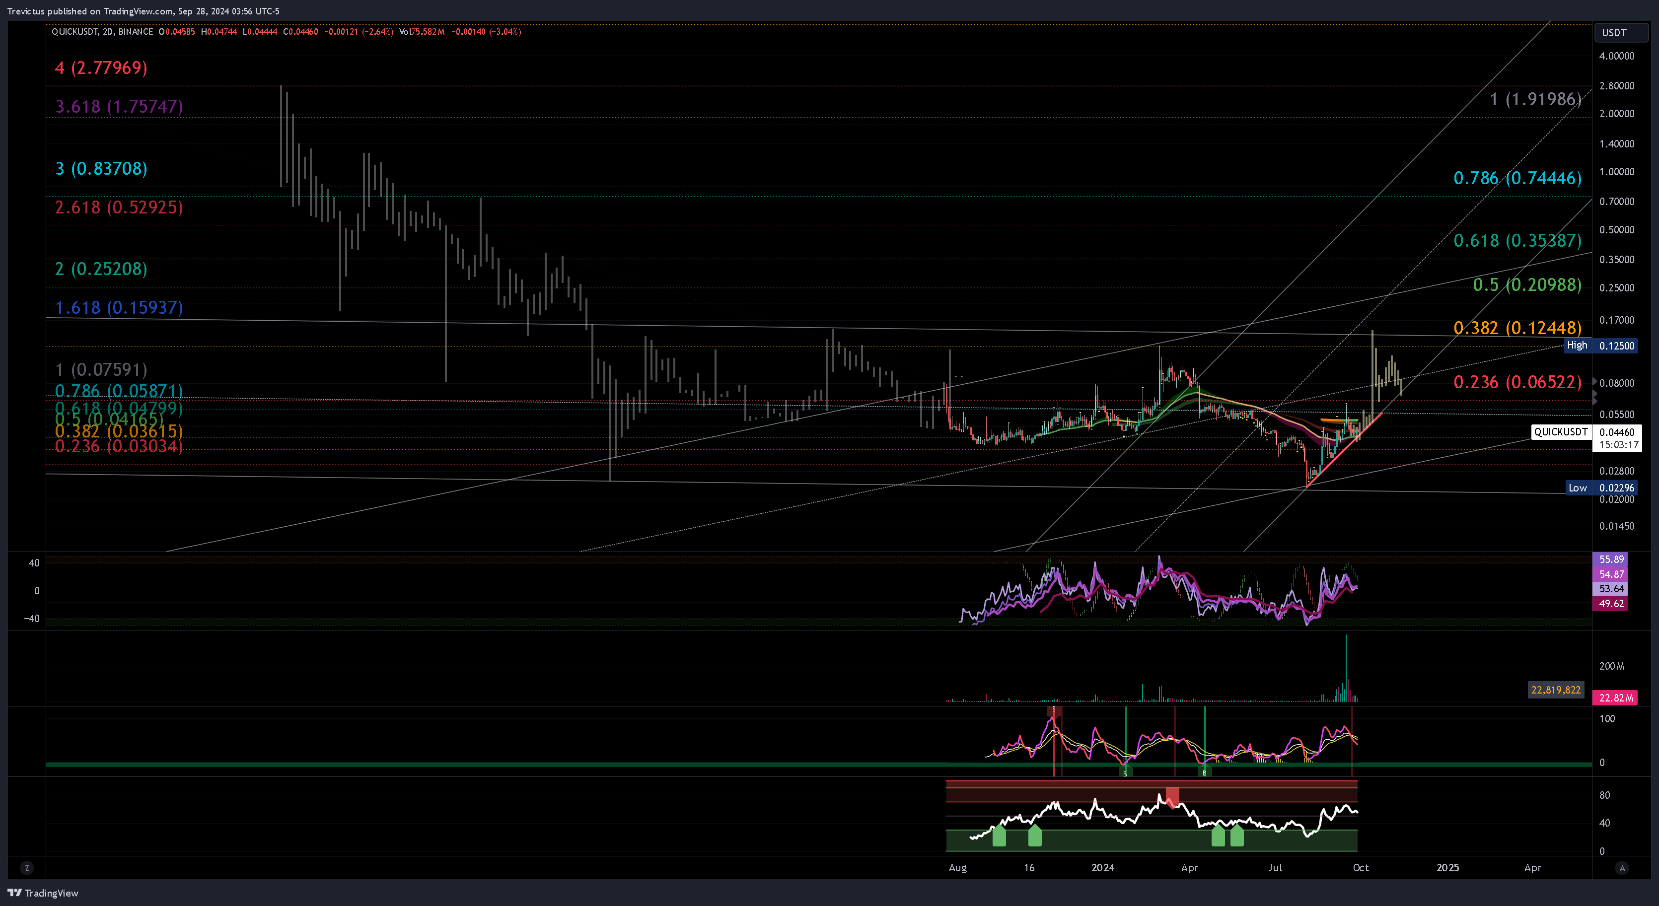Click the low value L0.04444
This screenshot has width=1659, height=906.
pyautogui.click(x=260, y=32)
